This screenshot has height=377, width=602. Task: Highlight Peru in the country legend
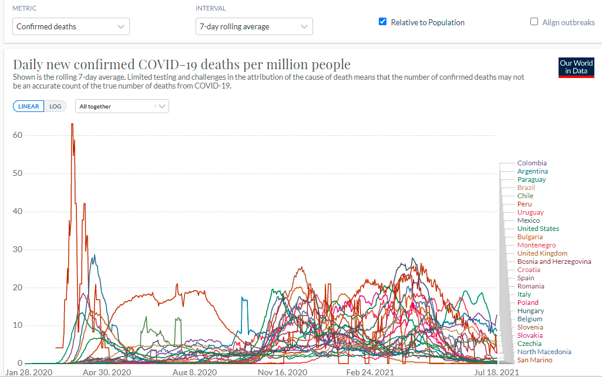click(x=524, y=204)
